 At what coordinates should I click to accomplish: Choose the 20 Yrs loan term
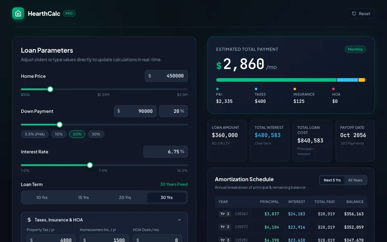tap(125, 197)
